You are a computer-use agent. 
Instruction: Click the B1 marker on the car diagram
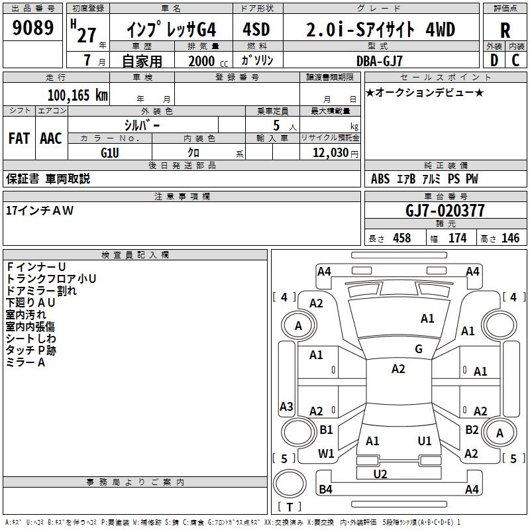[x=326, y=430]
